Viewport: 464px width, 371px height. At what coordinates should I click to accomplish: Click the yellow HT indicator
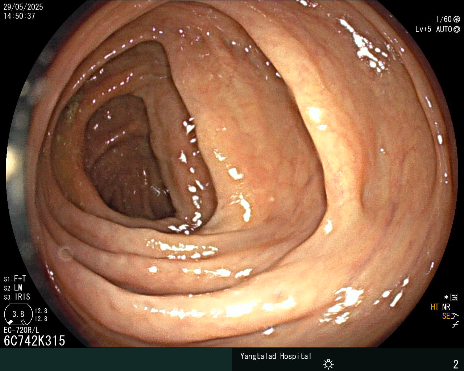coord(435,307)
